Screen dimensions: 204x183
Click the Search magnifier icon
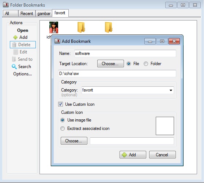point(14,67)
